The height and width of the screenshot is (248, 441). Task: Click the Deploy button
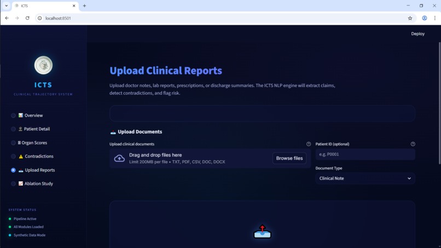(x=417, y=34)
